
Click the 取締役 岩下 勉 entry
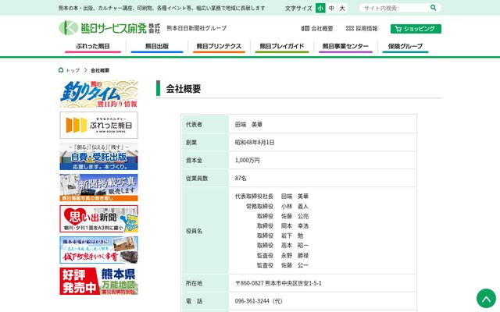pos(280,236)
